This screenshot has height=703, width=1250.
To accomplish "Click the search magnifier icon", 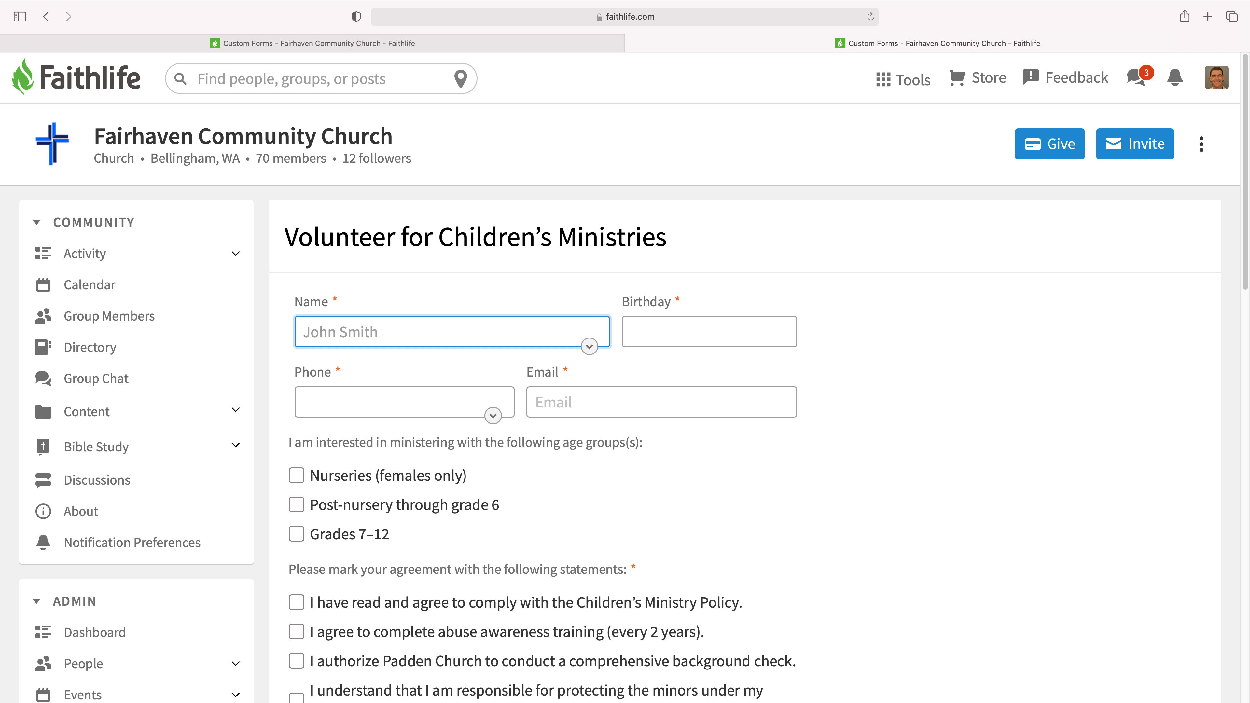I will tap(181, 78).
